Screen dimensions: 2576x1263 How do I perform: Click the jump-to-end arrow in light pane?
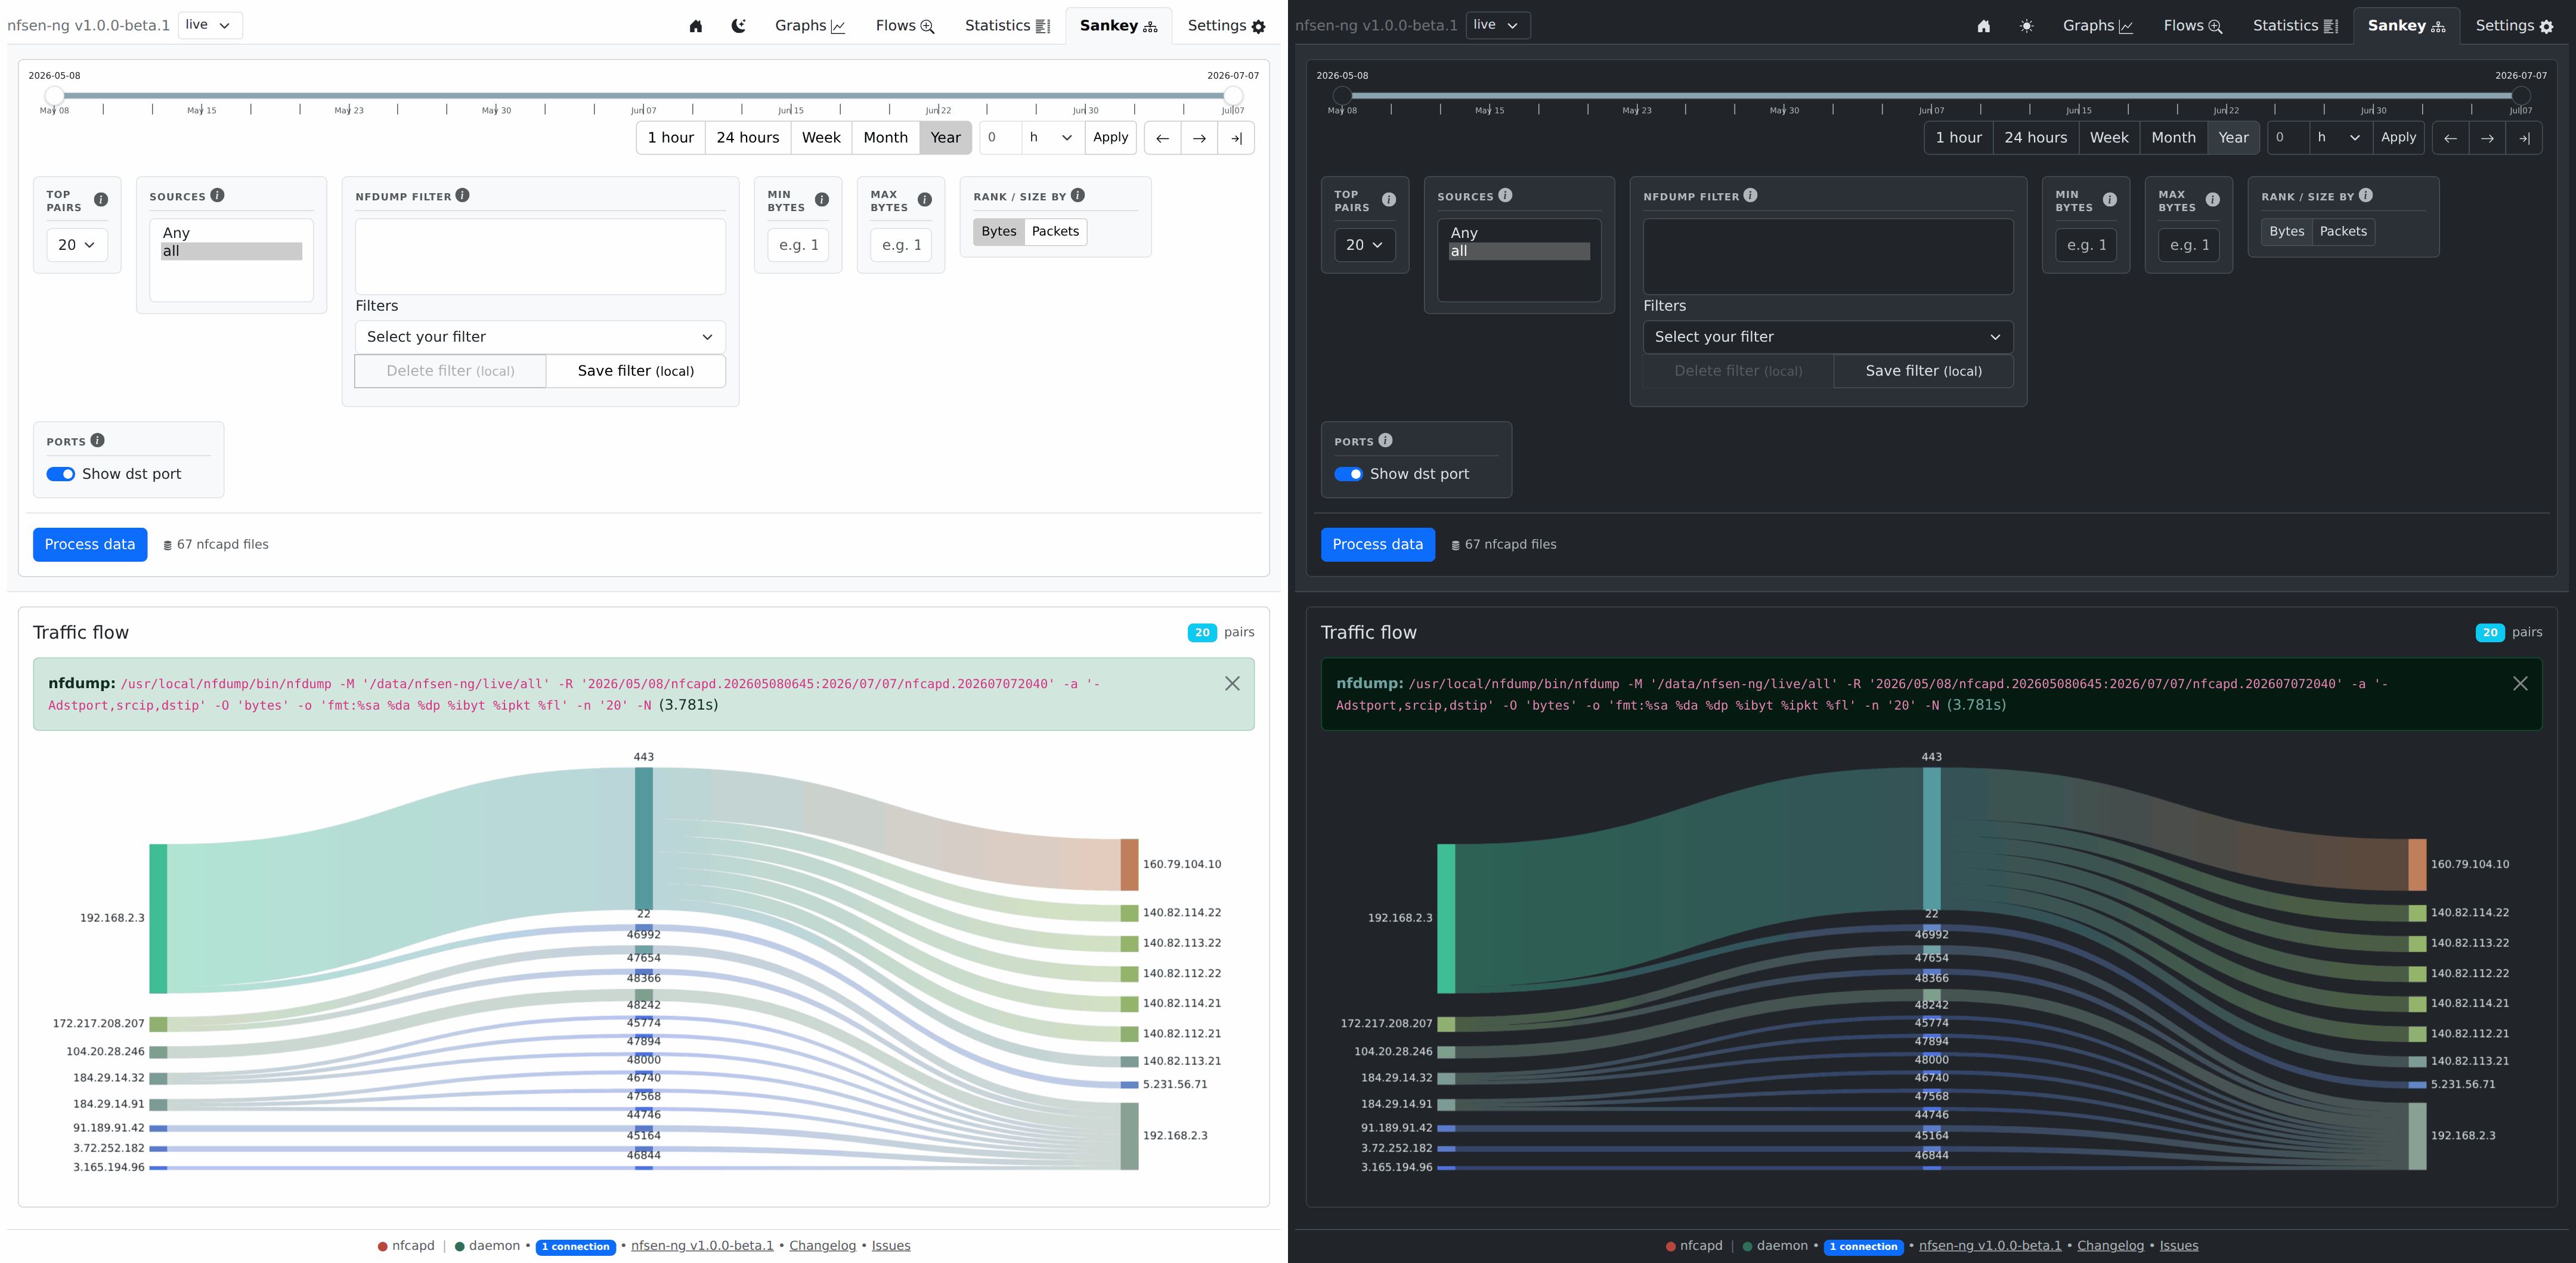click(1236, 138)
